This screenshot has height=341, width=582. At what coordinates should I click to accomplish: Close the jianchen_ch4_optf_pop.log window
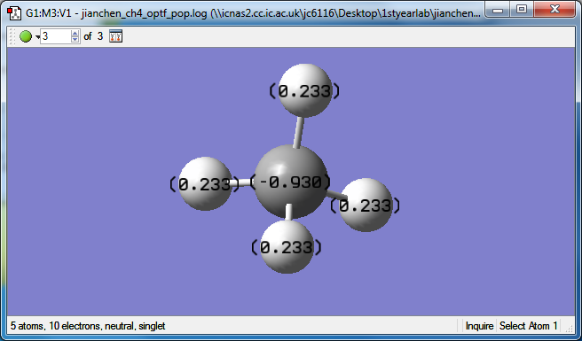554,9
